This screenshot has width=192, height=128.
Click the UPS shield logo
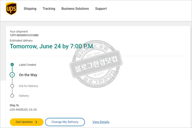[x=11, y=9]
